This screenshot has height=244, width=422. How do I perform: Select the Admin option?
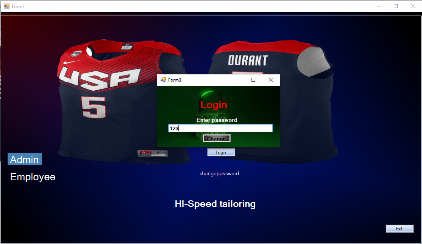pos(24,159)
